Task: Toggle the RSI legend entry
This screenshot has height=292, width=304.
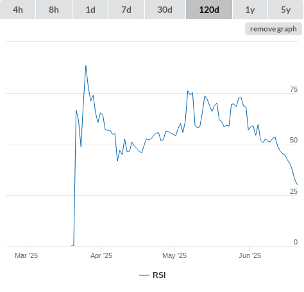Action: coord(153,275)
